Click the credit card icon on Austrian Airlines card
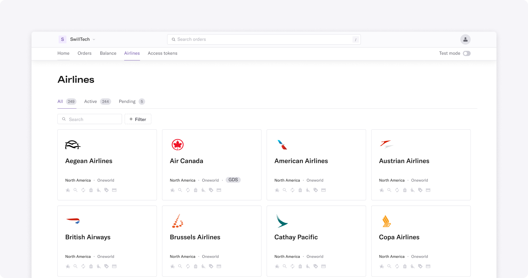The width and height of the screenshot is (528, 278). pos(428,190)
